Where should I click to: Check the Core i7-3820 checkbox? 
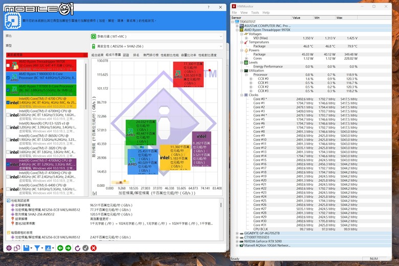pyautogui.click(x=8, y=152)
